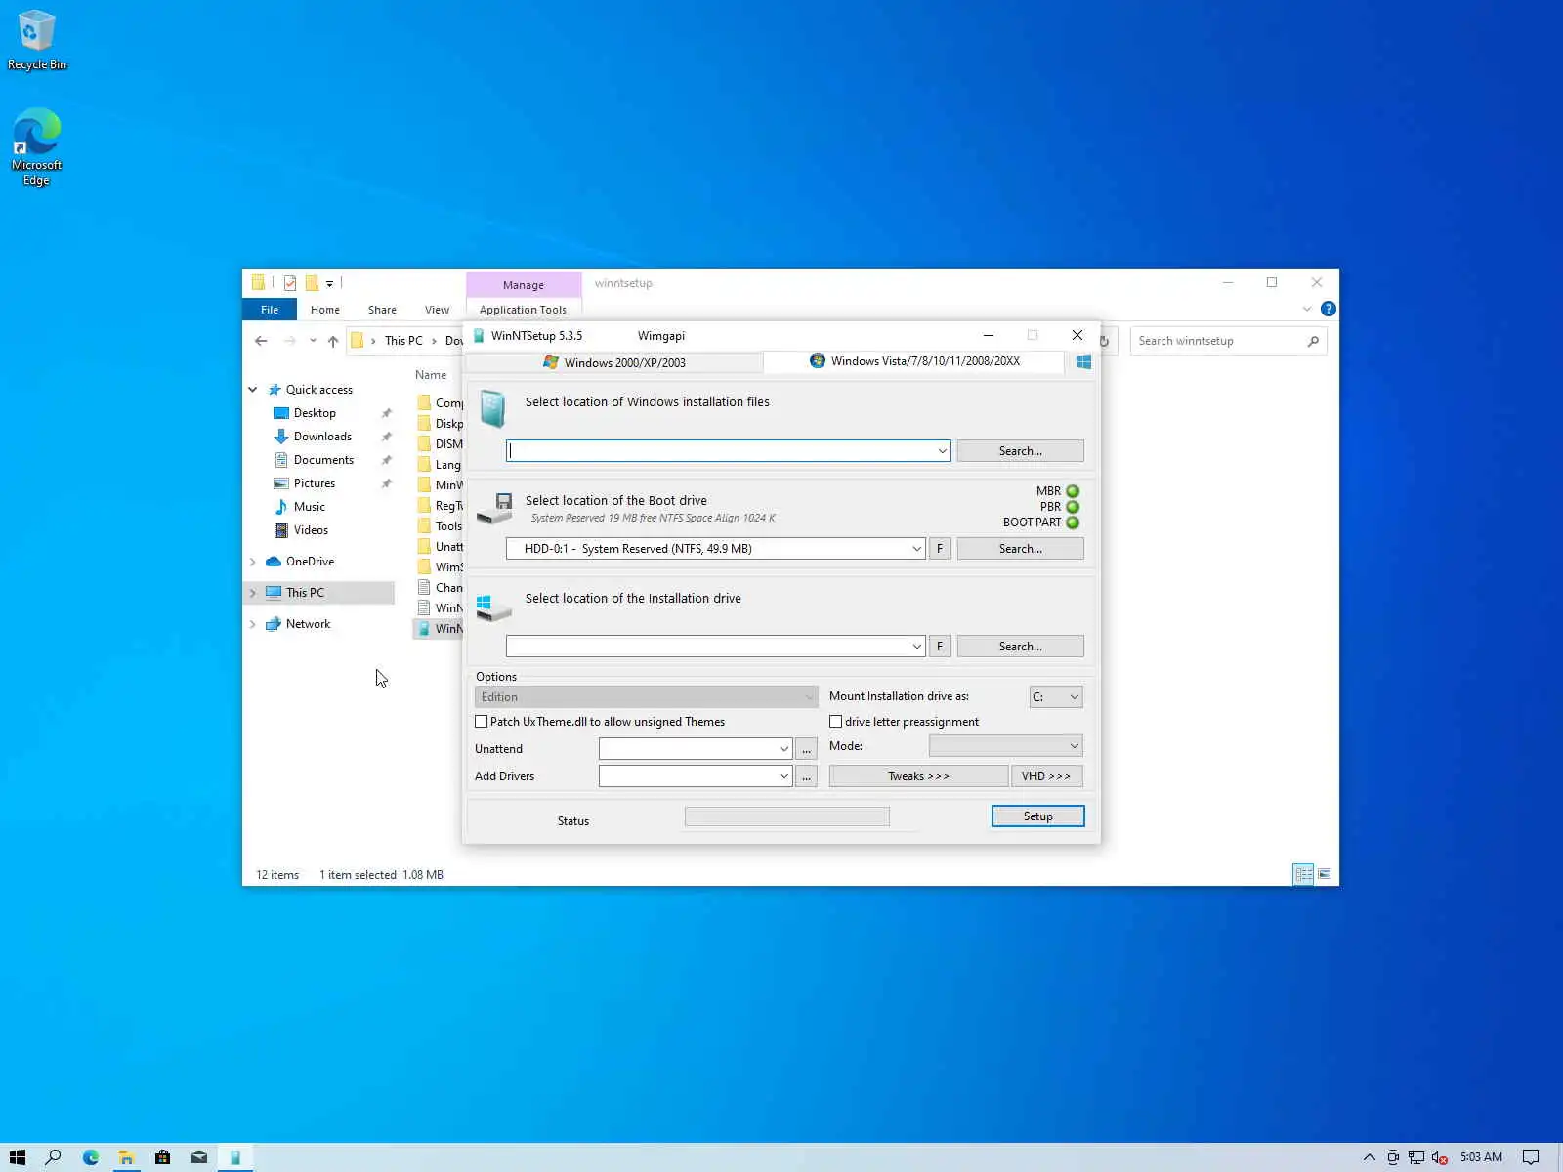Open Desktop in the Quick access list
1563x1172 pixels.
pyautogui.click(x=315, y=413)
